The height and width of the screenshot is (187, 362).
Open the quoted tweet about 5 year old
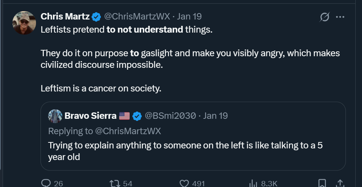tap(185, 151)
